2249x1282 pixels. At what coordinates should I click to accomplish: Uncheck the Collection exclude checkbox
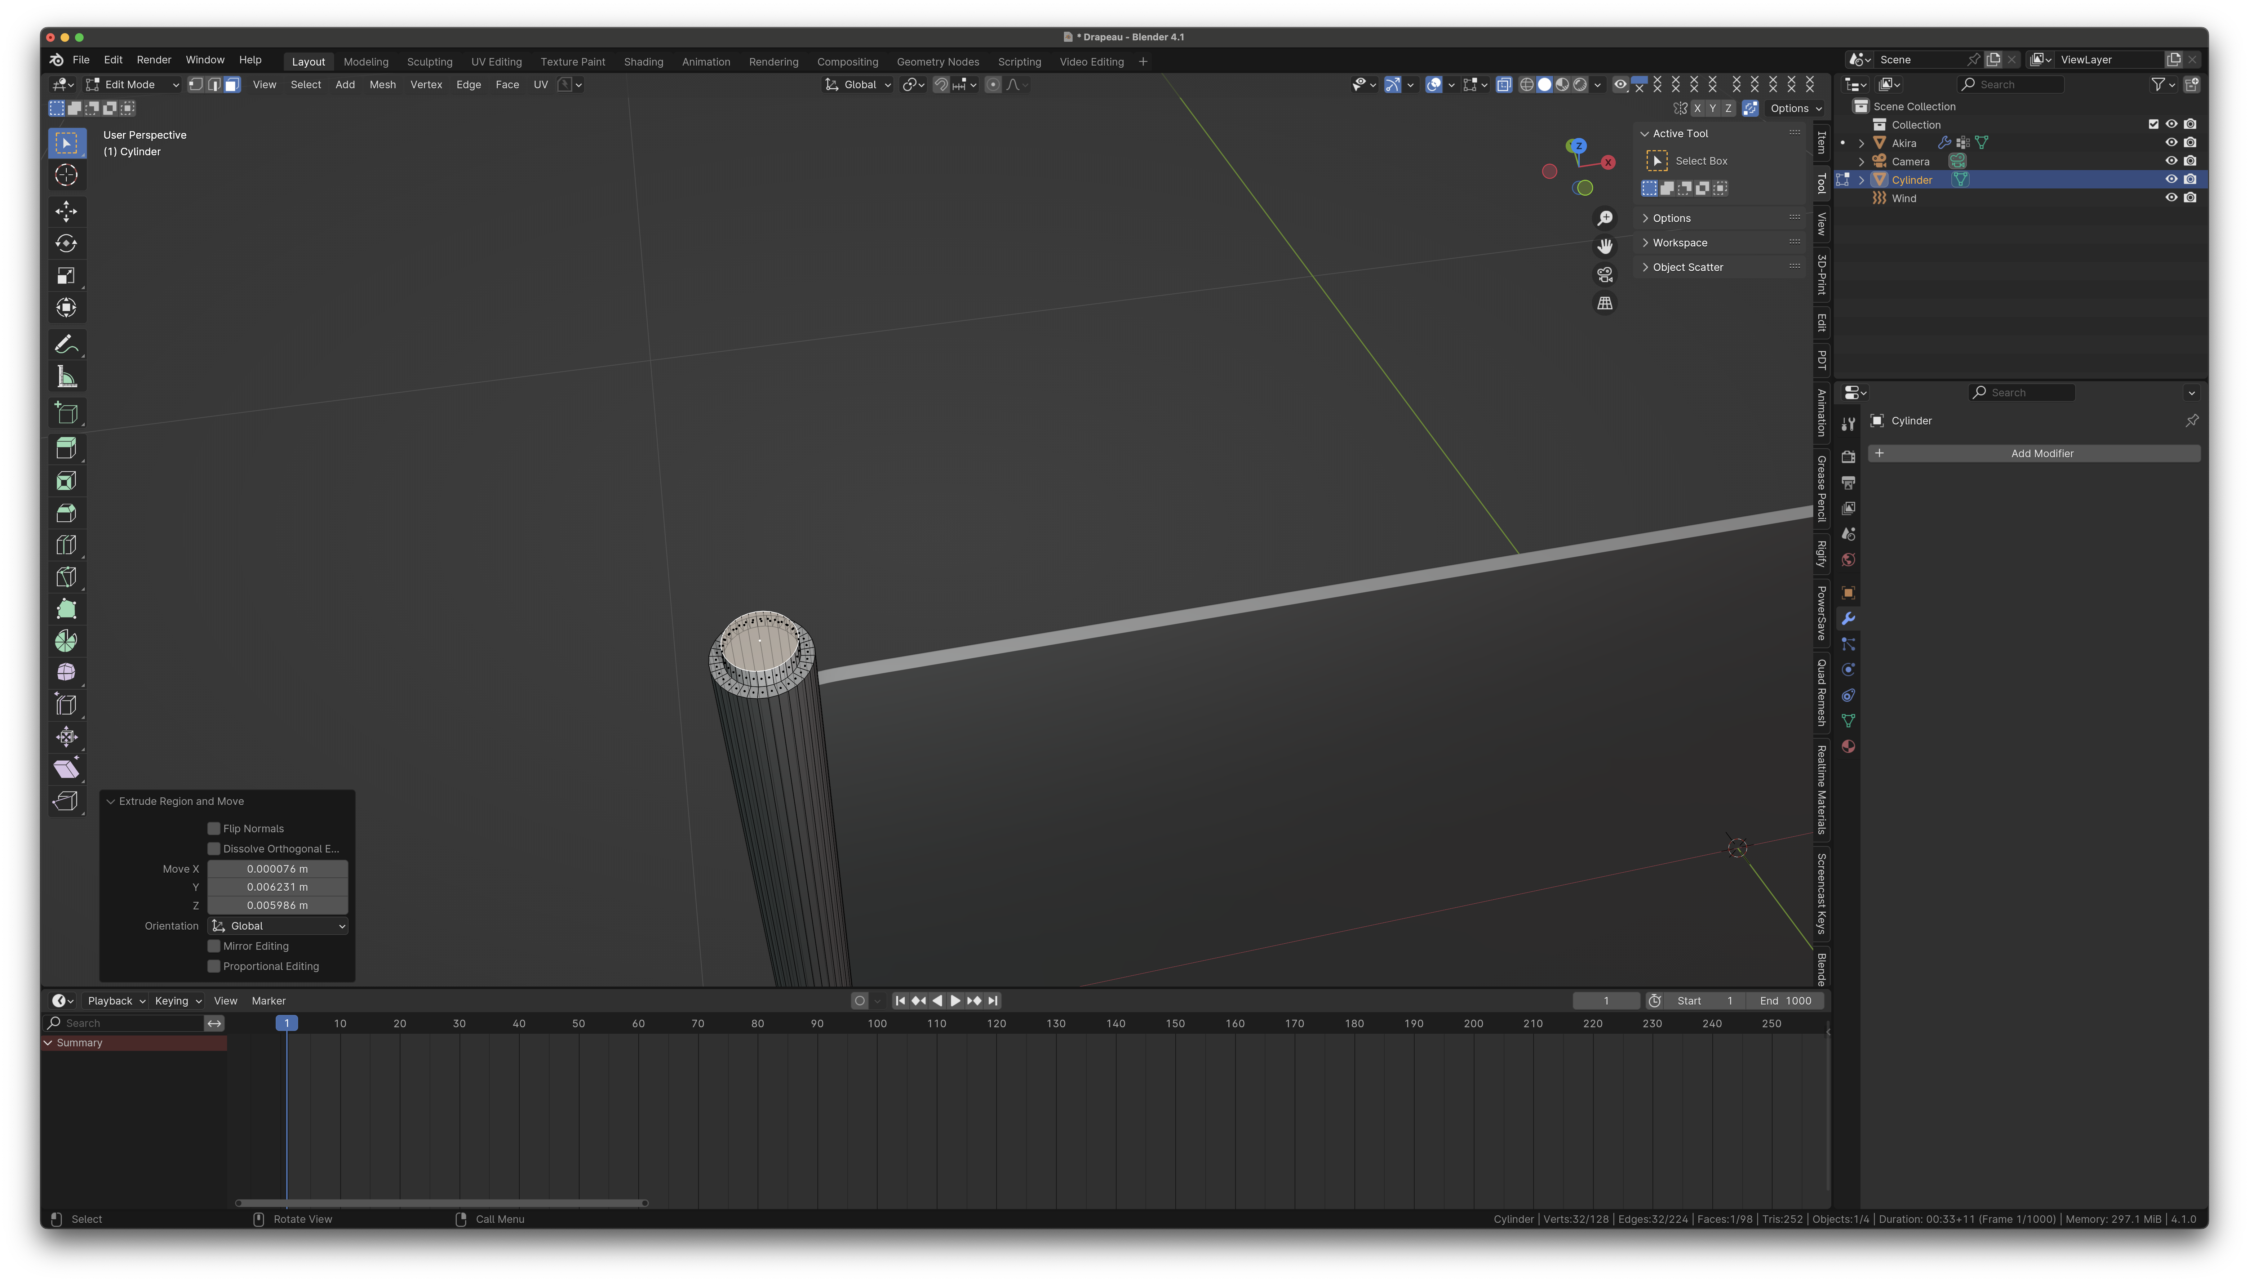[x=2153, y=124]
